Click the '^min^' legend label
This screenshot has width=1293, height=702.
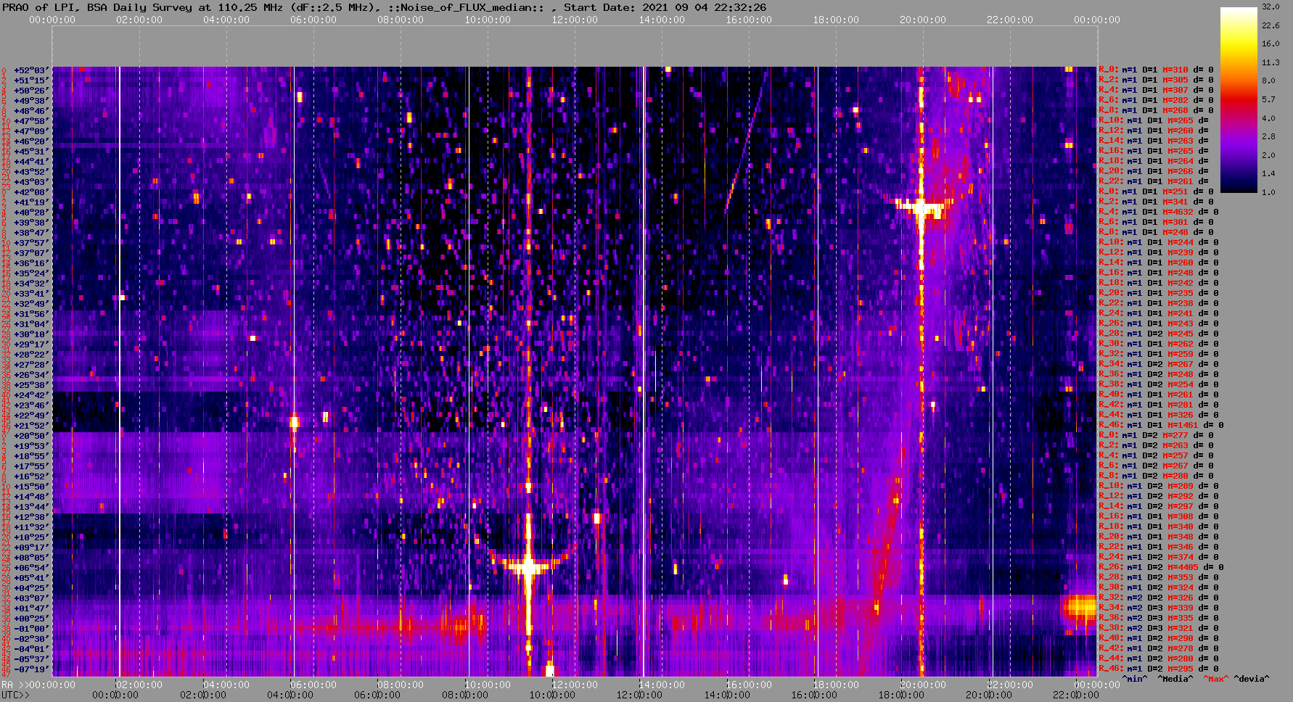[1135, 679]
